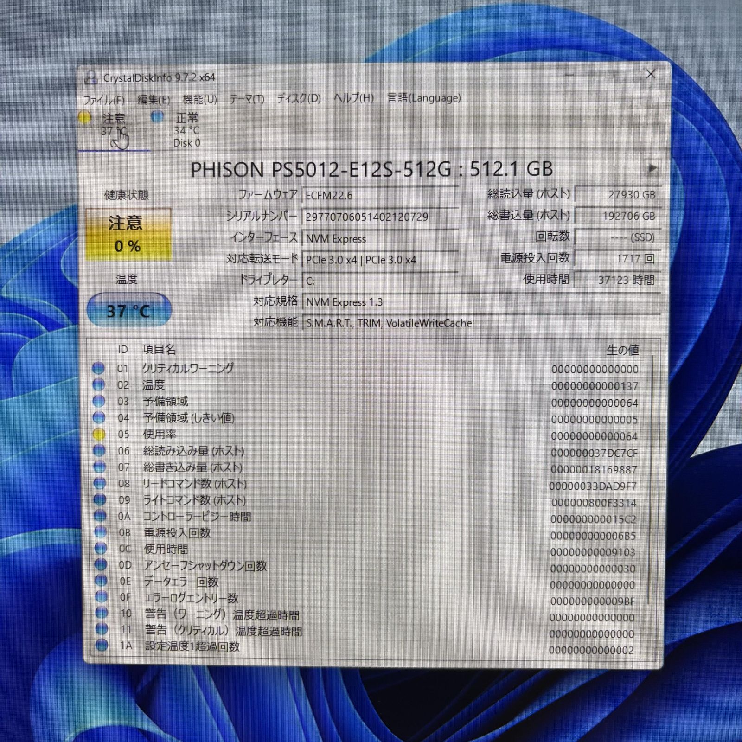Click the 注意 0% health status button
Screen dimensions: 742x742
(128, 234)
